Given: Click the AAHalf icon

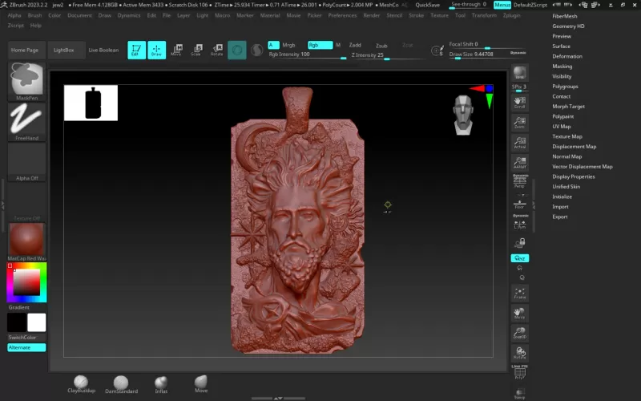Looking at the screenshot, I should (x=519, y=163).
